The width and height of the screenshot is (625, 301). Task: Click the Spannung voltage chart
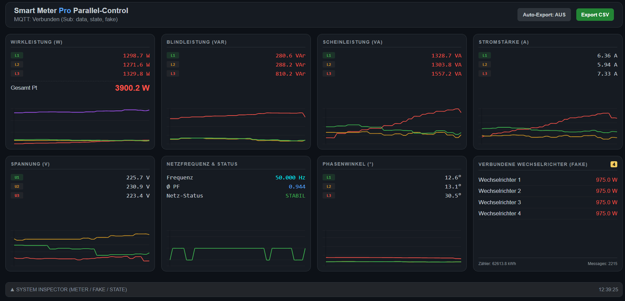click(80, 248)
